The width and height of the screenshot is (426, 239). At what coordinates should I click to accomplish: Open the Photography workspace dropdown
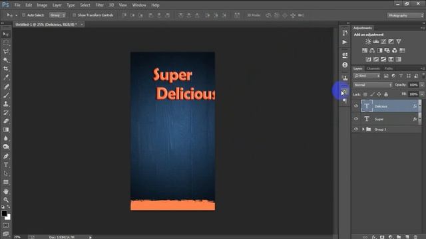[405, 15]
